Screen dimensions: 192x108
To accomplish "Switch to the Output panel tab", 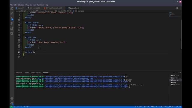I will (27, 73).
